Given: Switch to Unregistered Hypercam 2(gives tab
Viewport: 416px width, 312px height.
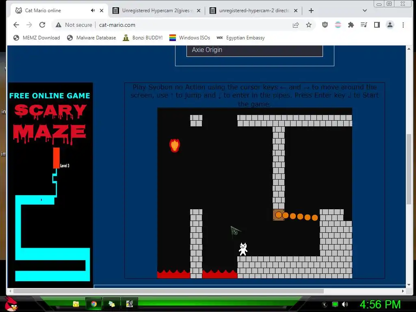Looking at the screenshot, I should 156,11.
